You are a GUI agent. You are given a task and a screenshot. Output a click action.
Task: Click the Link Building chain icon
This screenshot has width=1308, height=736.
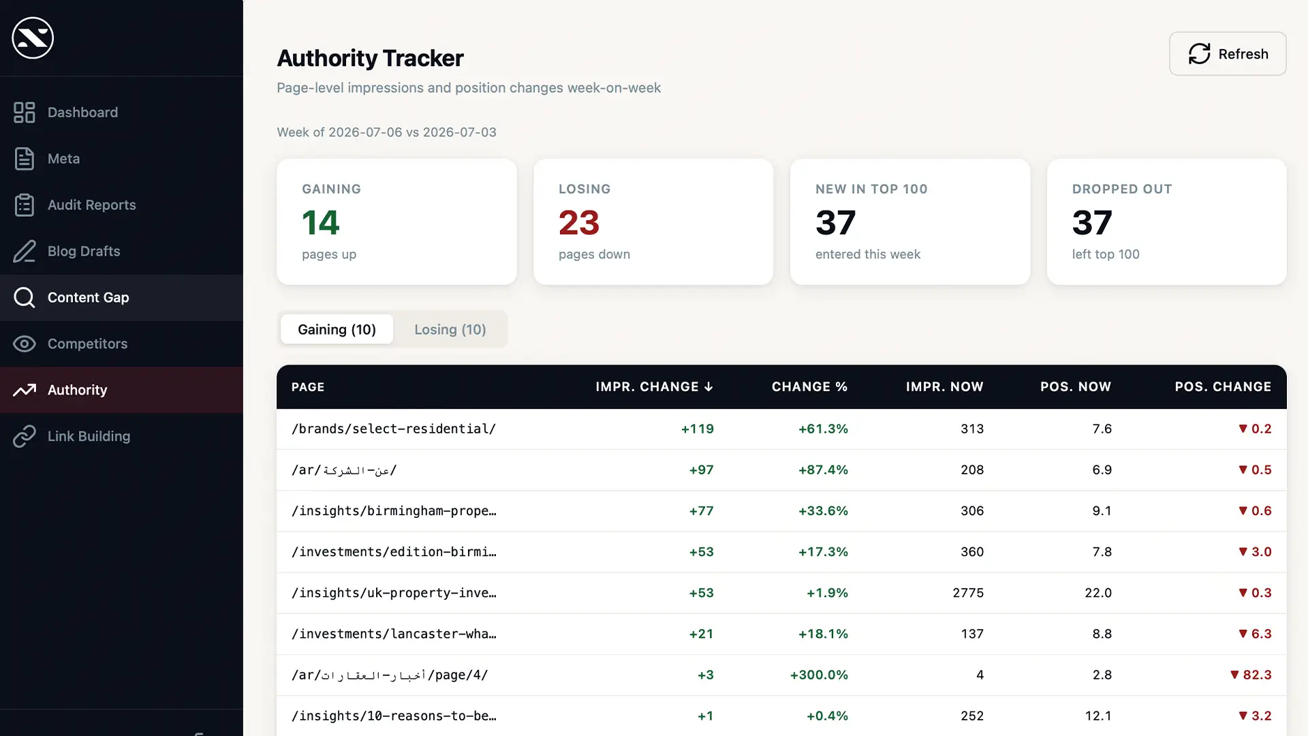[x=25, y=437]
